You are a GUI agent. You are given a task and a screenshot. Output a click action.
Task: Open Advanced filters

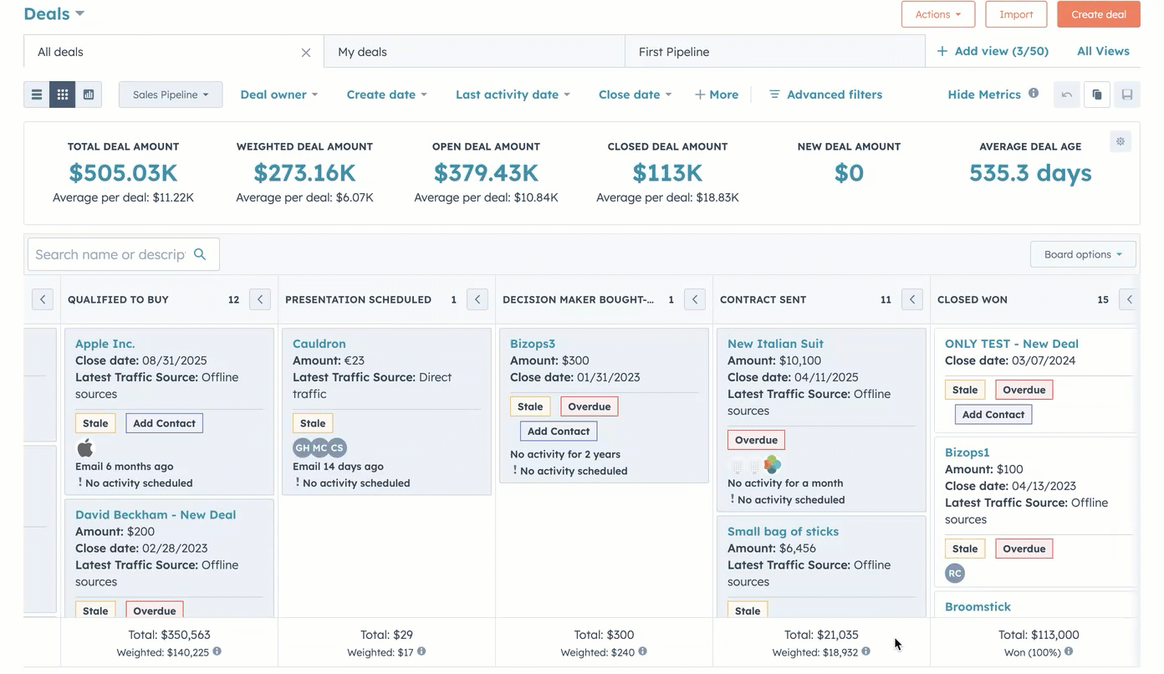pos(825,94)
